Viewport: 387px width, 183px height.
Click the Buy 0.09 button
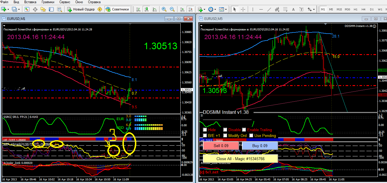pos(260,146)
